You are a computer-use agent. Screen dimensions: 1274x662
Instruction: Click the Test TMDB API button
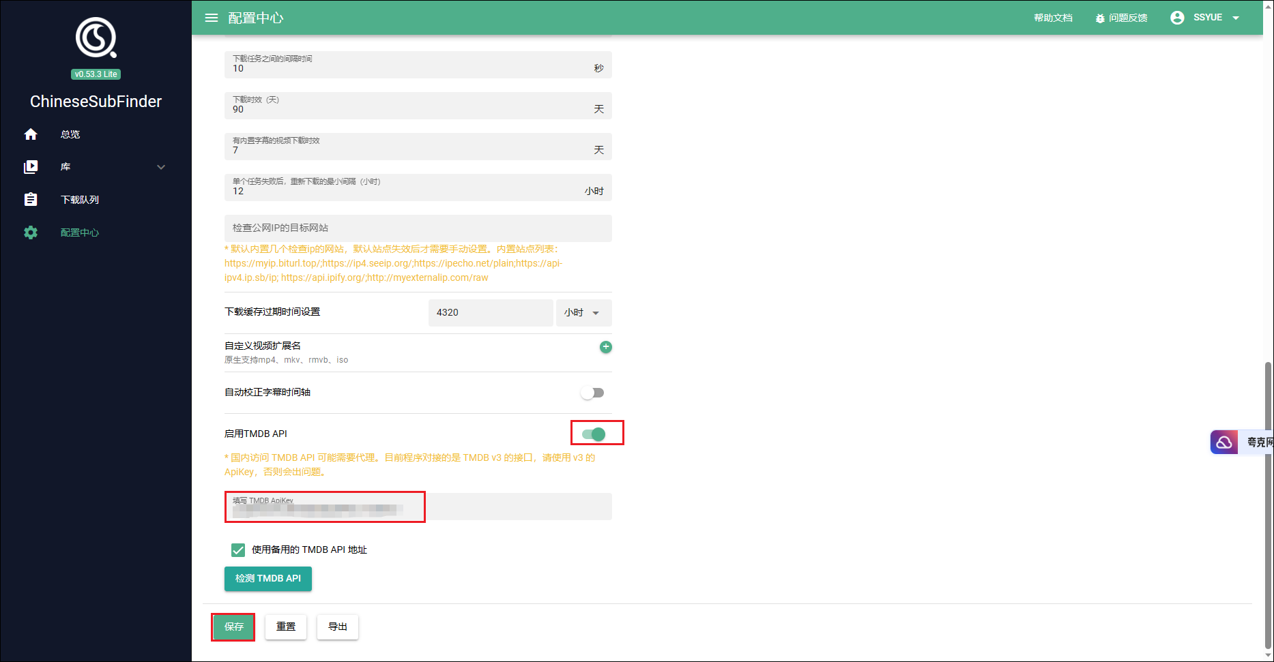[268, 579]
